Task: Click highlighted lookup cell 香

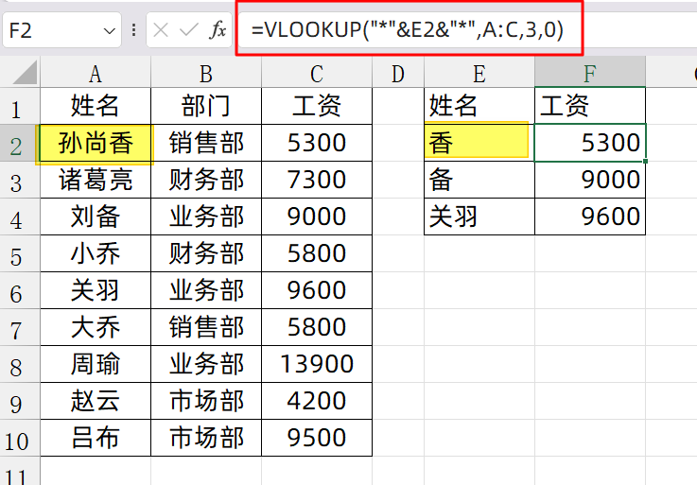Action: coord(479,143)
